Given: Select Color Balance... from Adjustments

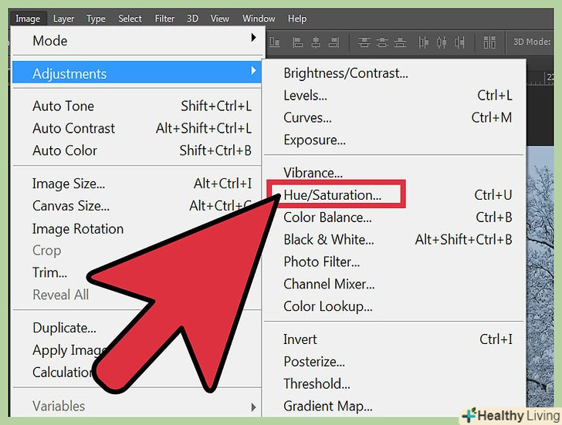Looking at the screenshot, I should tap(394, 218).
